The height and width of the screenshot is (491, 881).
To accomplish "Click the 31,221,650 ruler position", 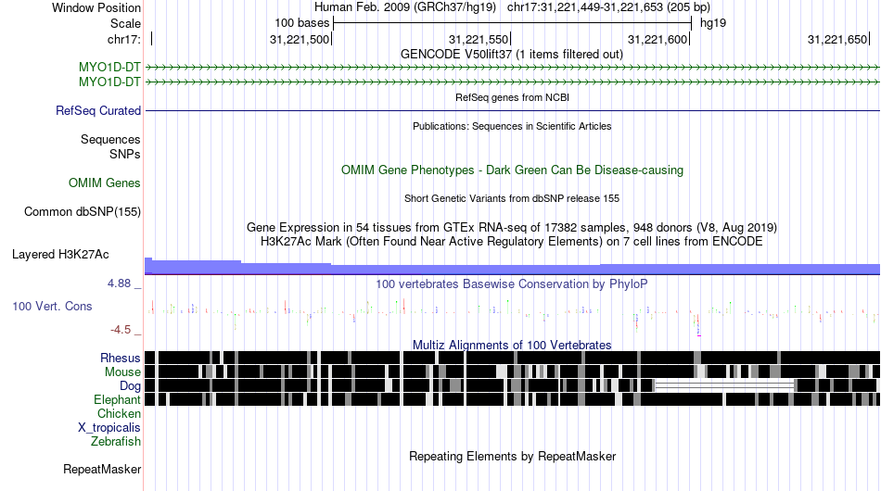I will [x=837, y=39].
